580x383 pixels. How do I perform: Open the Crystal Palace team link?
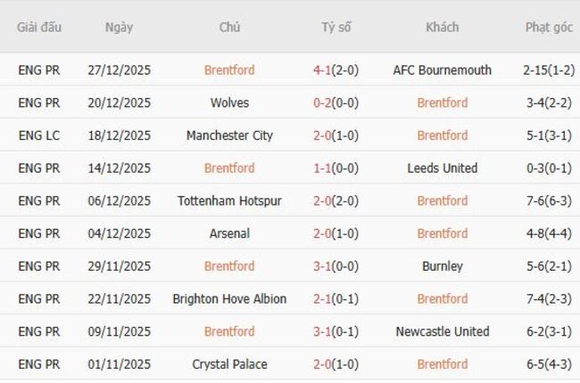(x=229, y=364)
